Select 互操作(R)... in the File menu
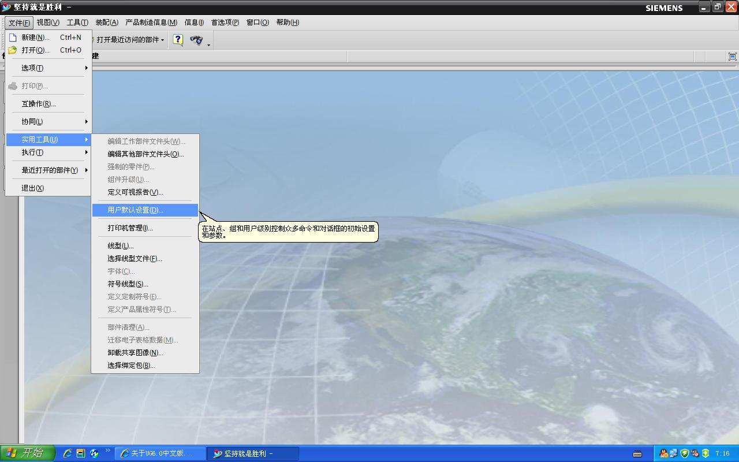This screenshot has height=462, width=739. tap(48, 103)
